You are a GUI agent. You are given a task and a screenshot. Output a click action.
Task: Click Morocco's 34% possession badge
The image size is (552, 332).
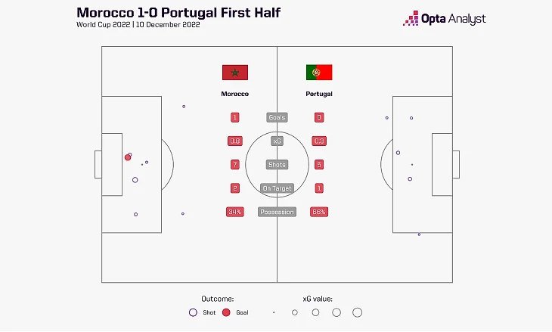coord(234,212)
